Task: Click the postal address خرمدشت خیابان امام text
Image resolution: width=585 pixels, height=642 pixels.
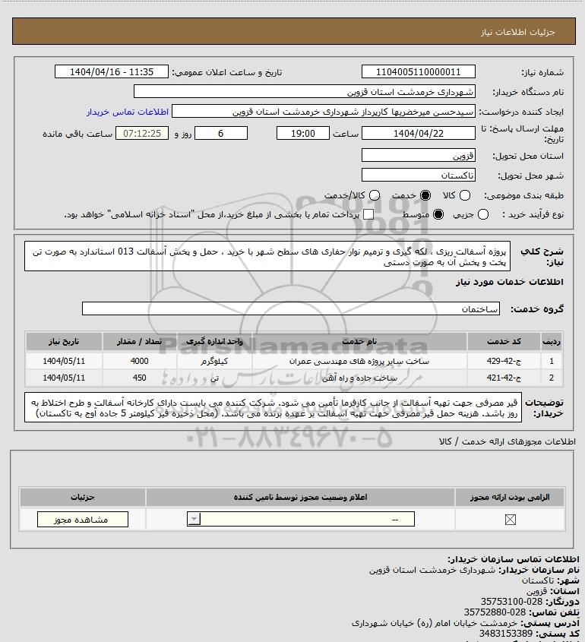Action: click(435, 623)
